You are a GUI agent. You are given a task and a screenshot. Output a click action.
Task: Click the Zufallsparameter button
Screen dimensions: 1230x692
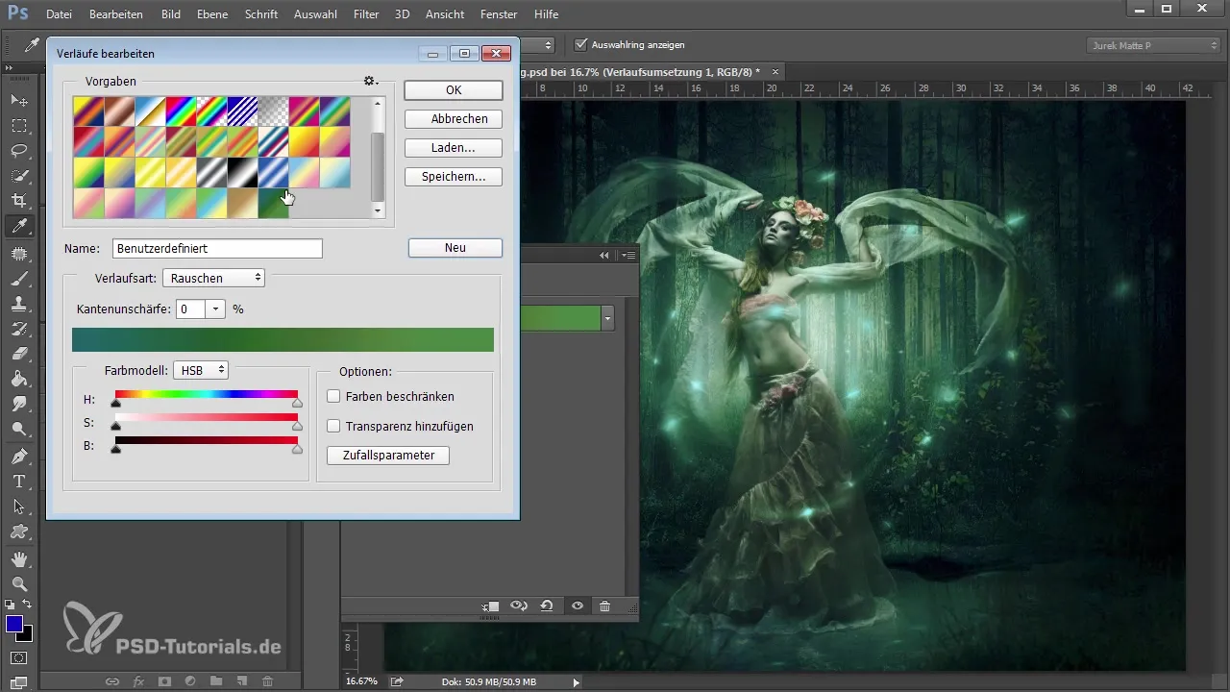(388, 455)
